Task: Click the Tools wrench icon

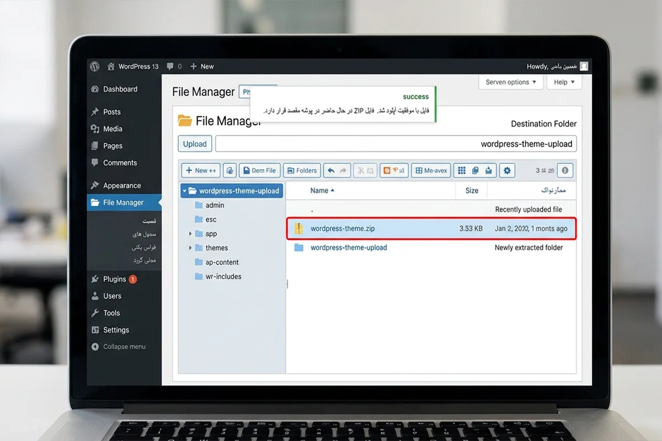Action: (x=95, y=313)
